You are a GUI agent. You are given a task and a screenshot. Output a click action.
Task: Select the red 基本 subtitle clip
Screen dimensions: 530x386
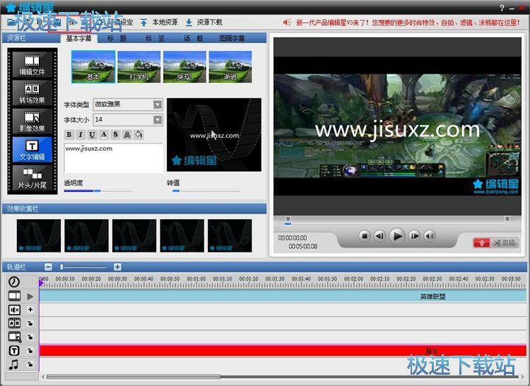coord(283,351)
